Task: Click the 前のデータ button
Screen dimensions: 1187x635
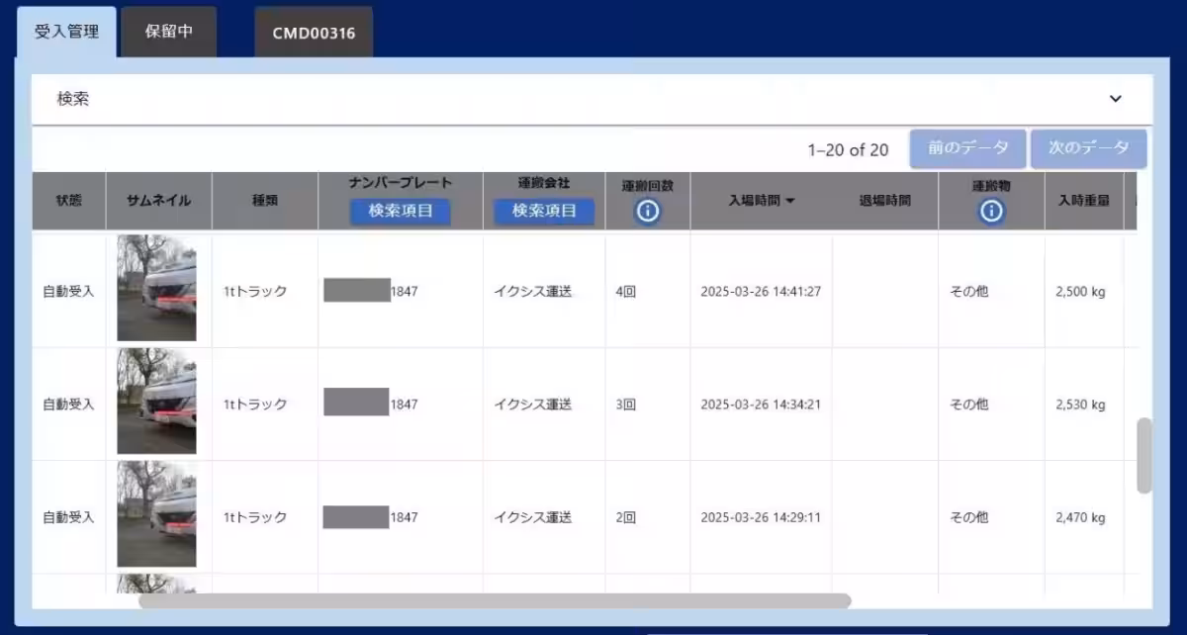Action: [967, 148]
